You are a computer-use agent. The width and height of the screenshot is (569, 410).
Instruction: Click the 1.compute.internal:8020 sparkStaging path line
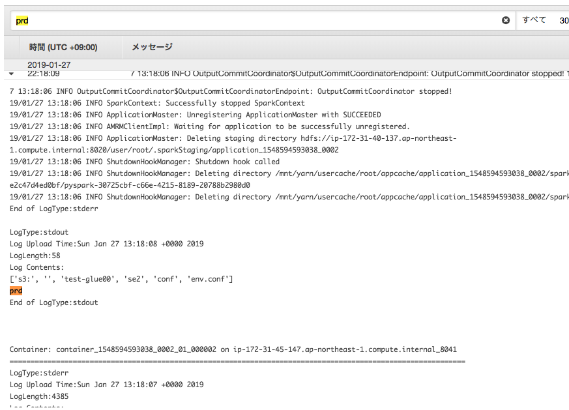[x=174, y=150]
